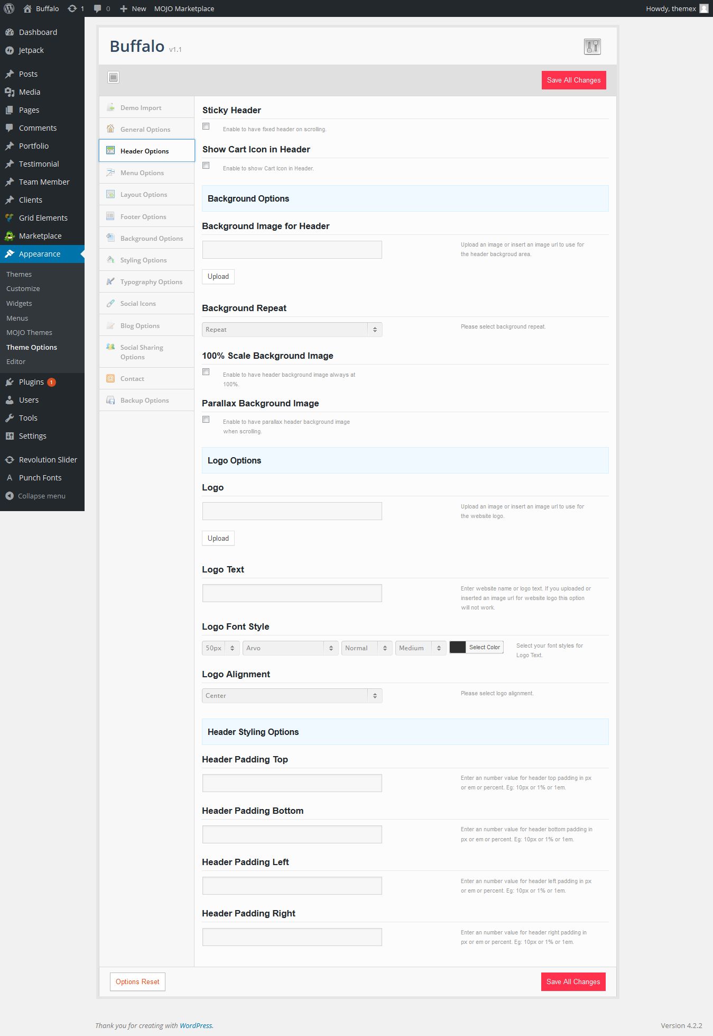
Task: Click the Users icon in sidebar
Action: 10,400
